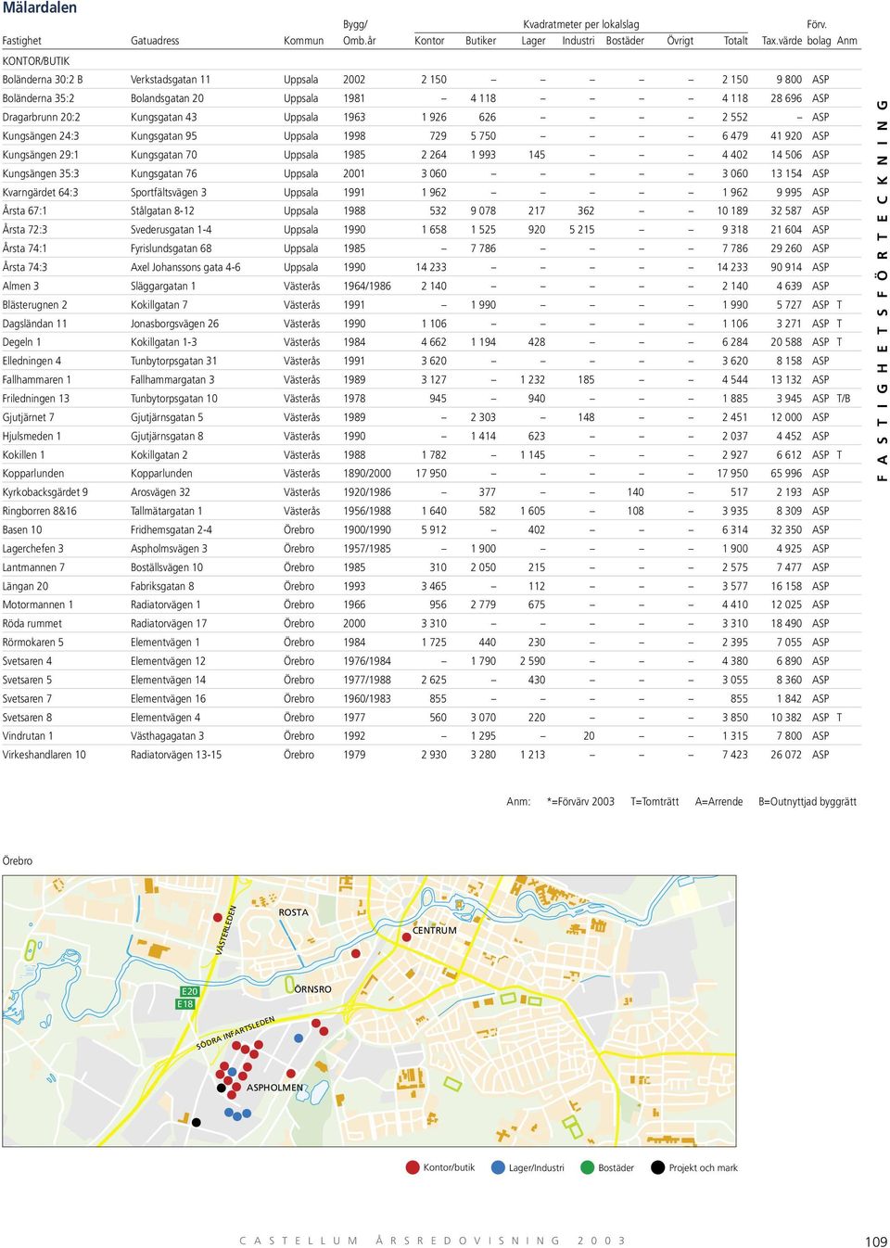Viewport: 890px width, 1248px height.
Task: Click tax value 90 914 for Årsta 74:3
Action: click(x=786, y=267)
